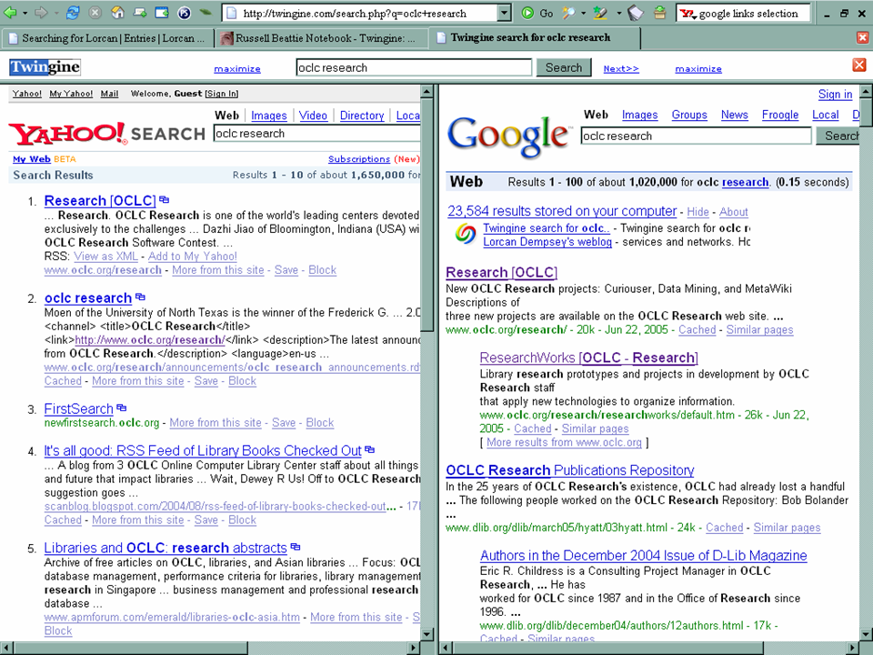Click Google pane scroll down arrow
This screenshot has width=873, height=655.
click(866, 634)
